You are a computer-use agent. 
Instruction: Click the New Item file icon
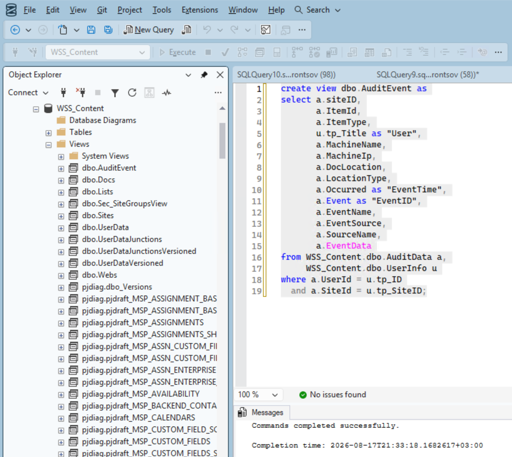point(63,30)
